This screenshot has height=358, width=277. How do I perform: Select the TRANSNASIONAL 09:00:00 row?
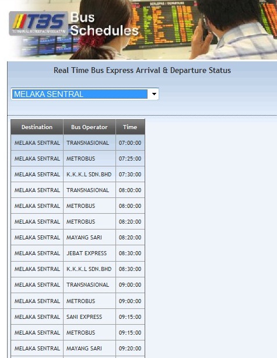pos(78,285)
